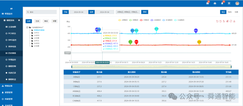Click the chart data zoom icon
This screenshot has width=243, height=106.
217,21
